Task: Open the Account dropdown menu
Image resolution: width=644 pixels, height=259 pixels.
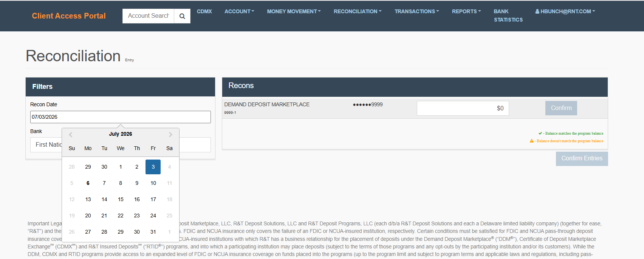Action: 239,11
